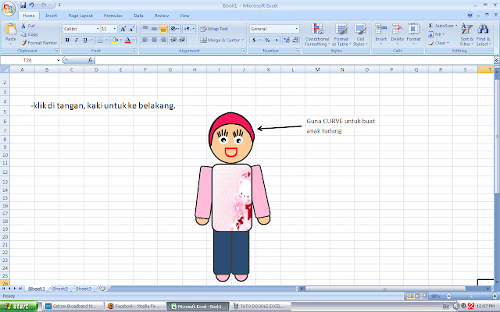Decrease font size with Shrink Font
Screen dimensions: 500x312
[132, 29]
